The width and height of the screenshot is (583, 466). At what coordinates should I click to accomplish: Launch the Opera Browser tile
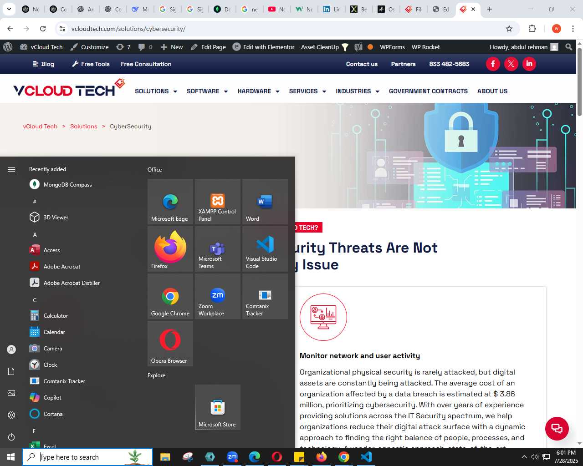click(x=170, y=344)
